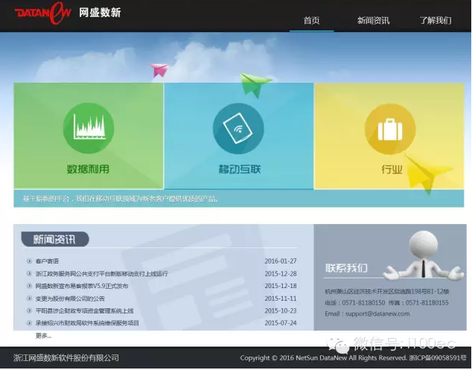Image resolution: width=472 pixels, height=370 pixels.
Task: Click the date 2015-11-11
Action: [281, 299]
